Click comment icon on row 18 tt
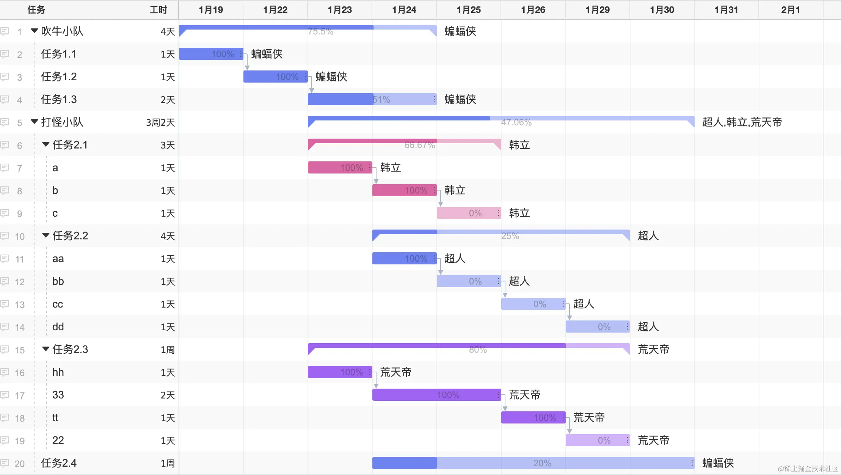Viewport: 841px width, 475px height. point(5,417)
